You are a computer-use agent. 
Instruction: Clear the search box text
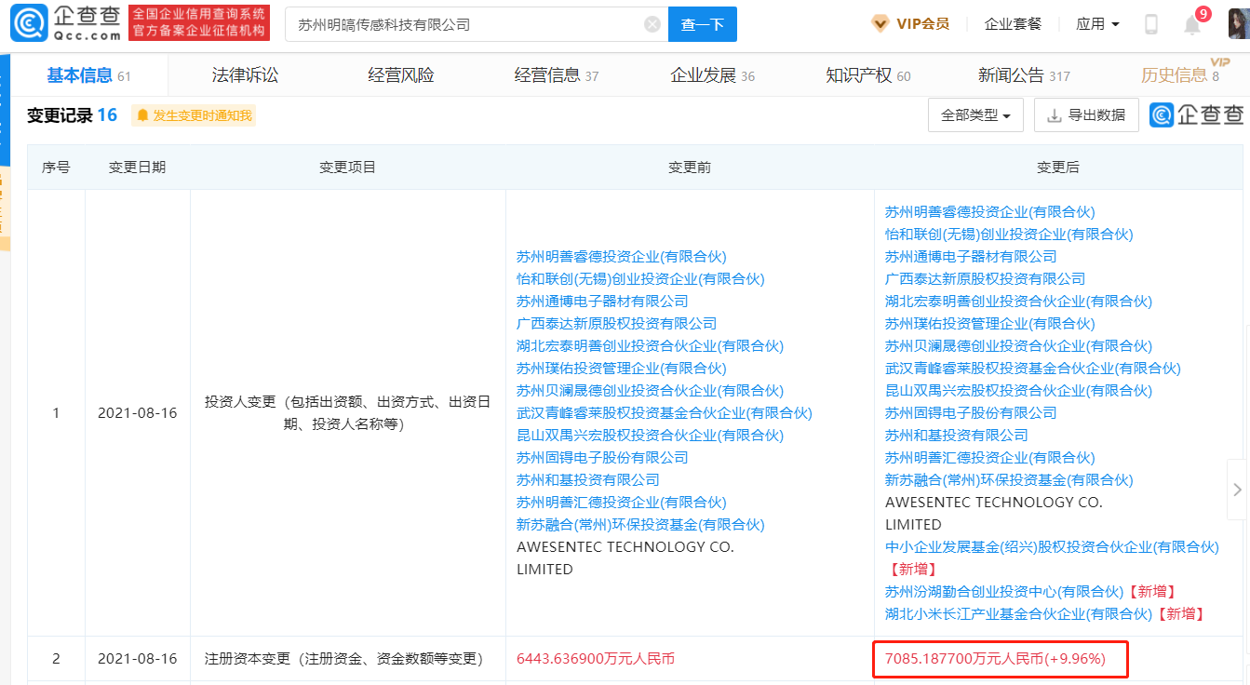(652, 24)
